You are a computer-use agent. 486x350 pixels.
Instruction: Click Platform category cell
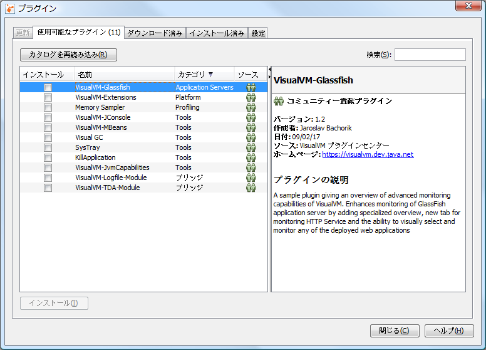coord(188,97)
